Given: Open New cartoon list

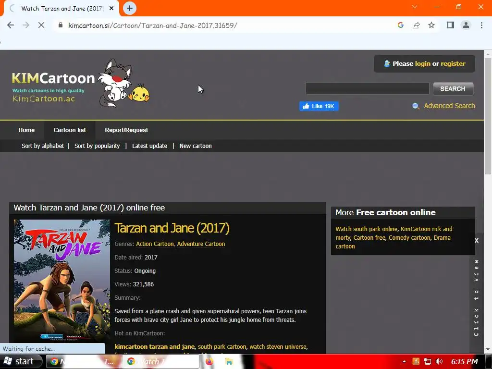Looking at the screenshot, I should click(196, 146).
